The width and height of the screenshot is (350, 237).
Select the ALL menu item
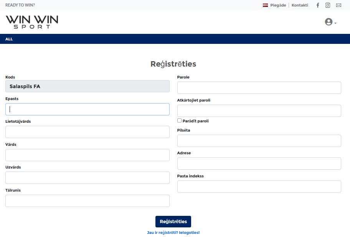pyautogui.click(x=9, y=39)
